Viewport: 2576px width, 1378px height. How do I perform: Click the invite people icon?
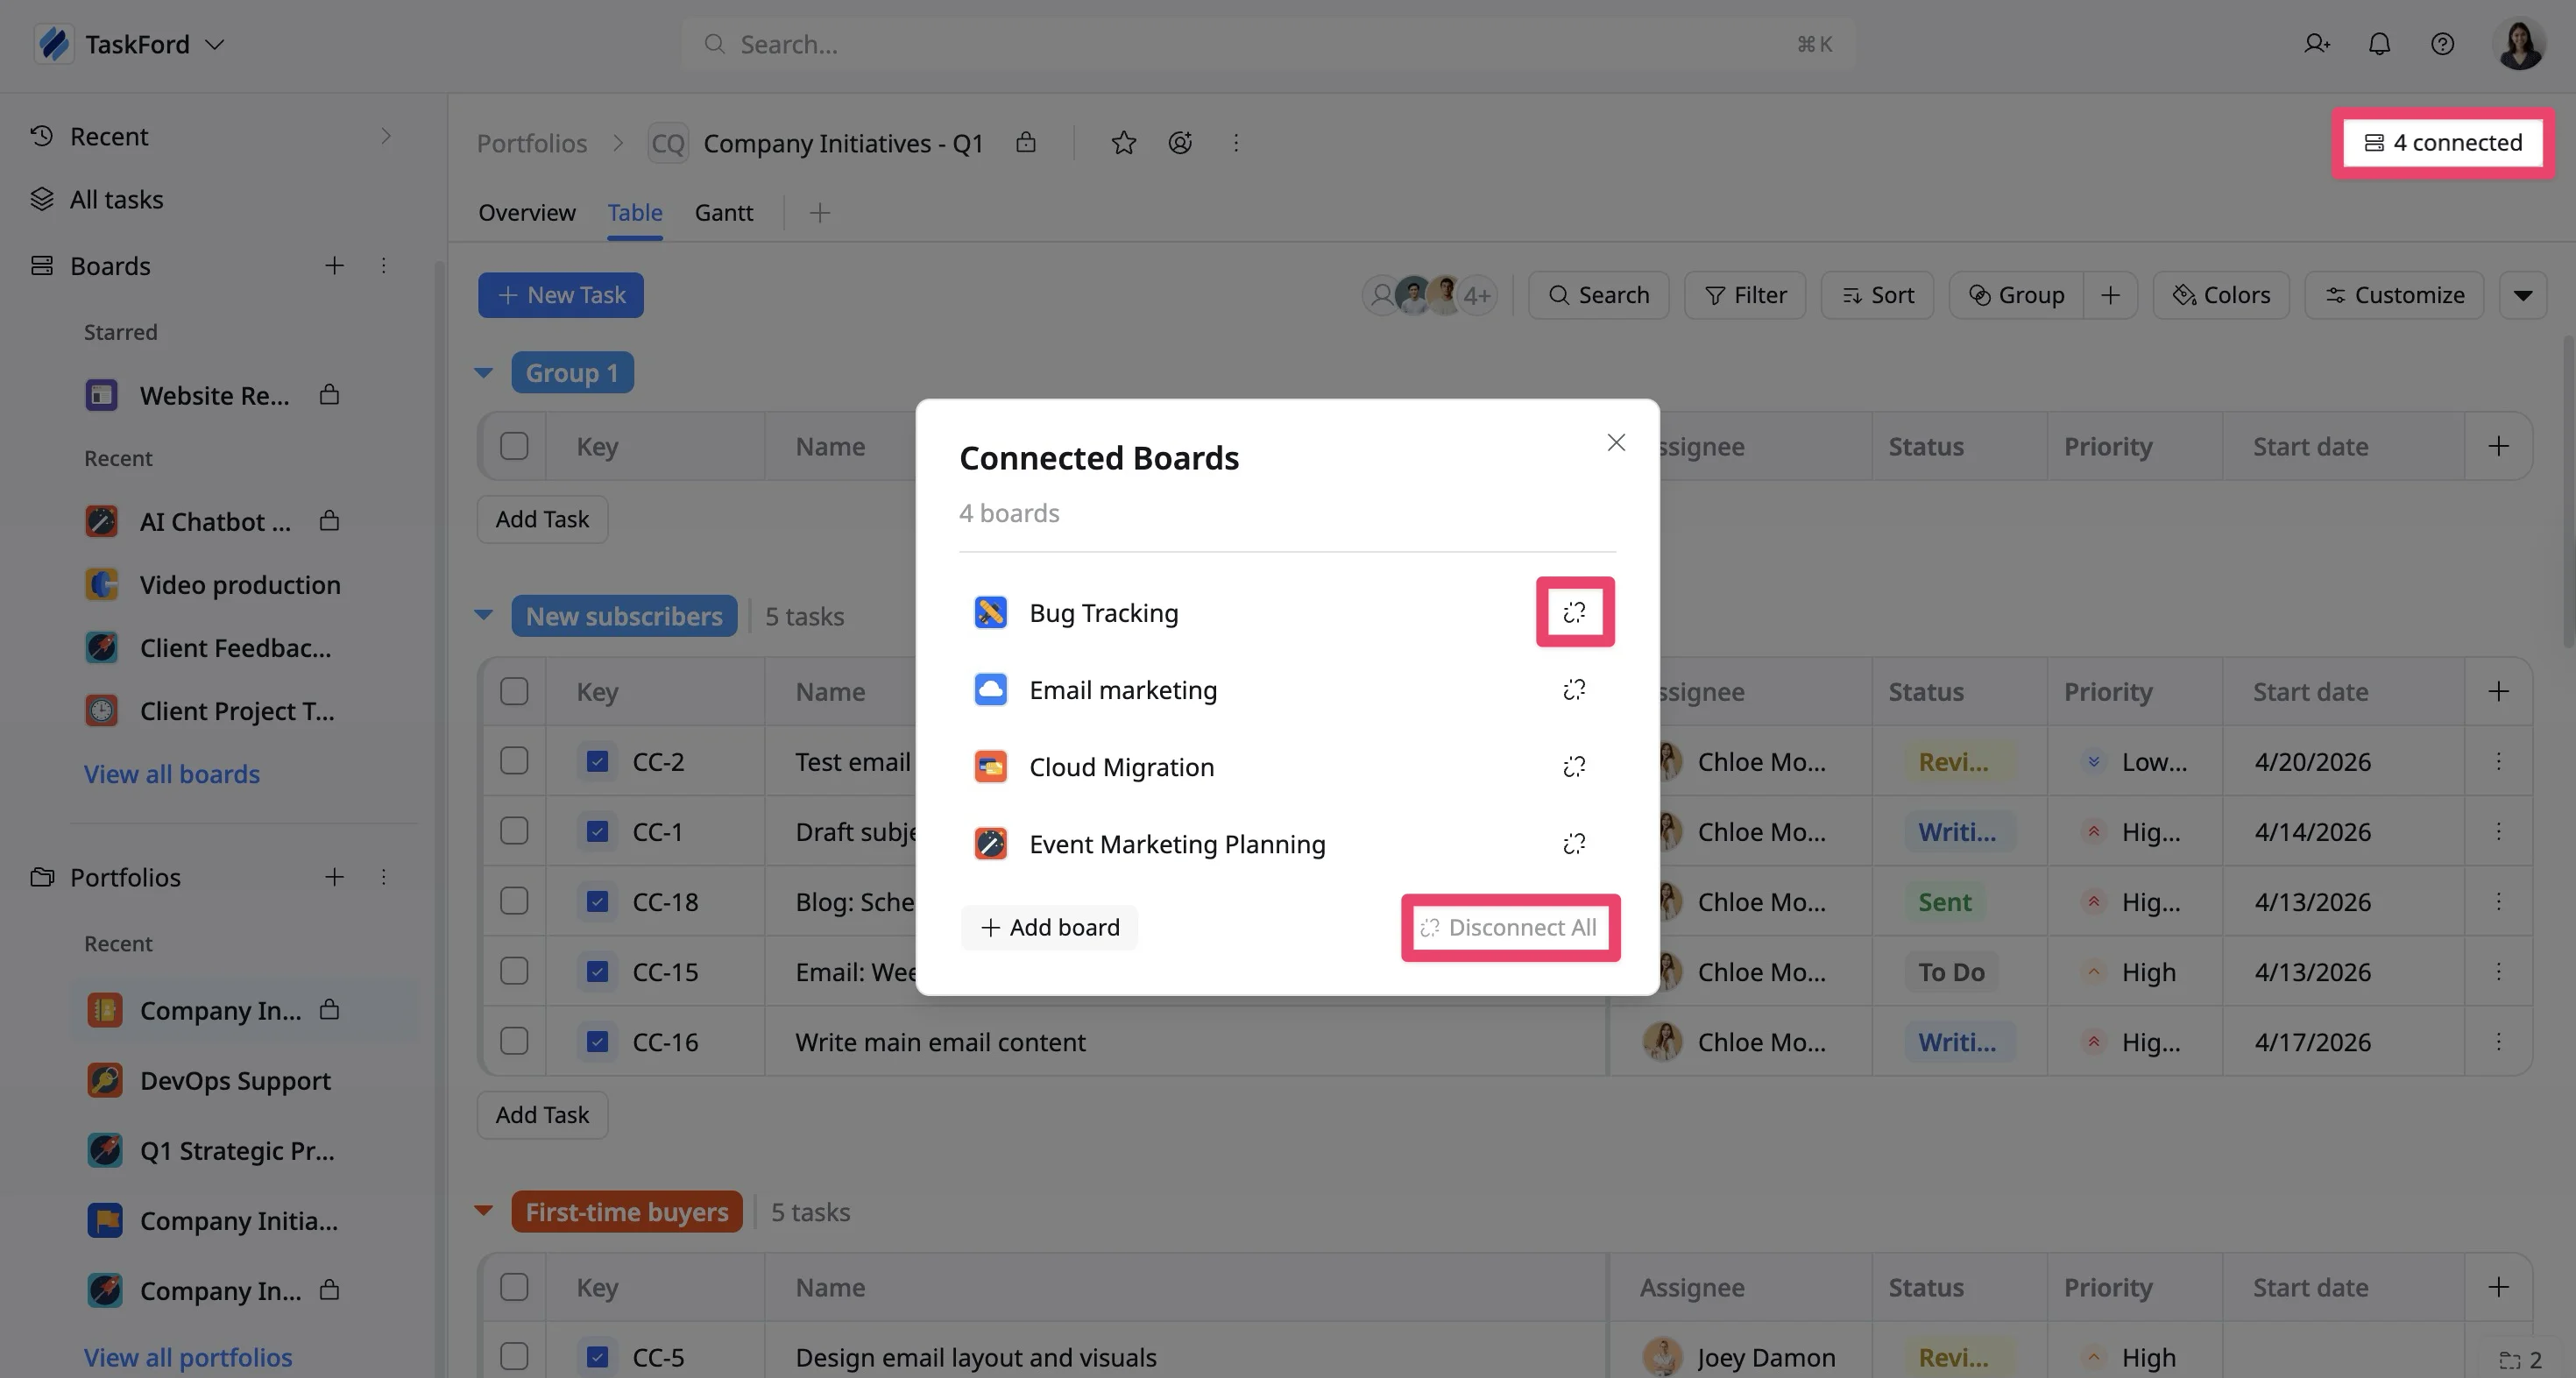[x=2316, y=44]
